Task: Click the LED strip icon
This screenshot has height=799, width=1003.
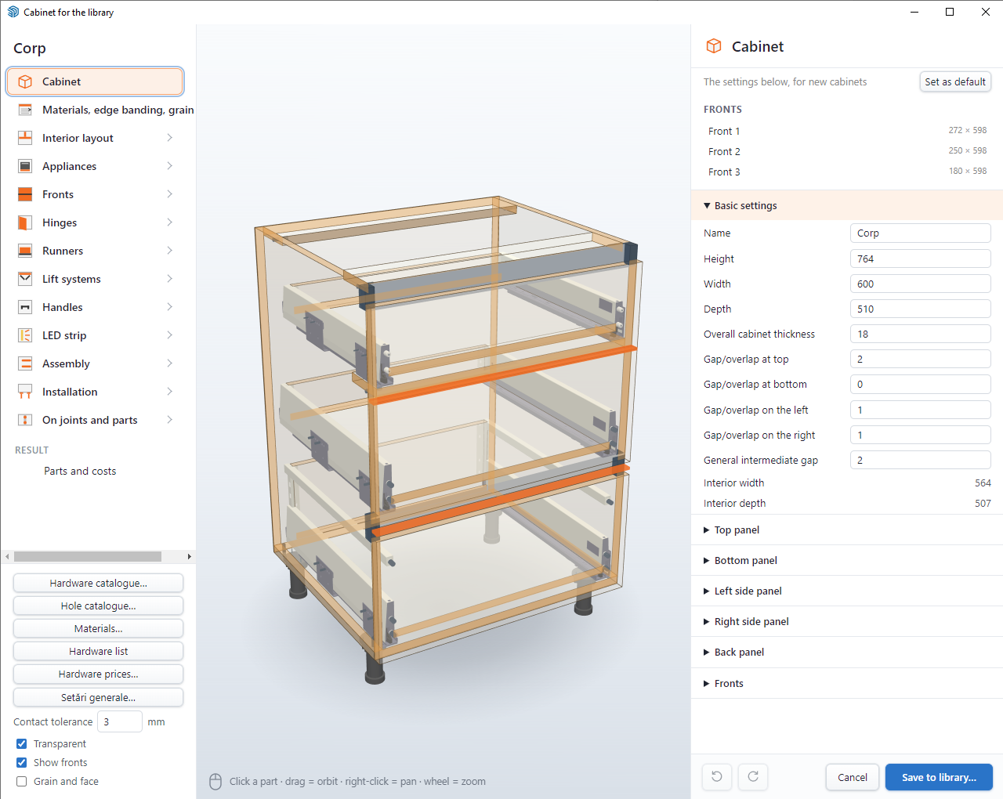Action: pyautogui.click(x=25, y=335)
